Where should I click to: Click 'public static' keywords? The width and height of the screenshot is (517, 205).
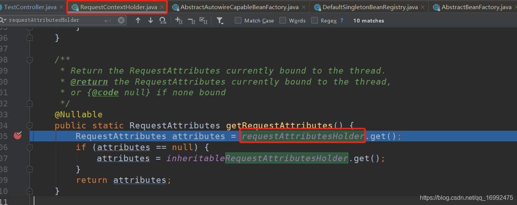point(89,125)
